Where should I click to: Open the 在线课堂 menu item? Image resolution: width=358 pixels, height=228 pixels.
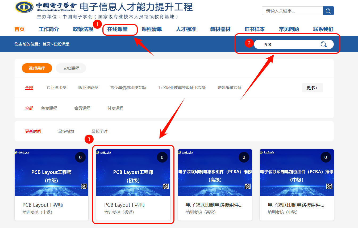pyautogui.click(x=117, y=29)
